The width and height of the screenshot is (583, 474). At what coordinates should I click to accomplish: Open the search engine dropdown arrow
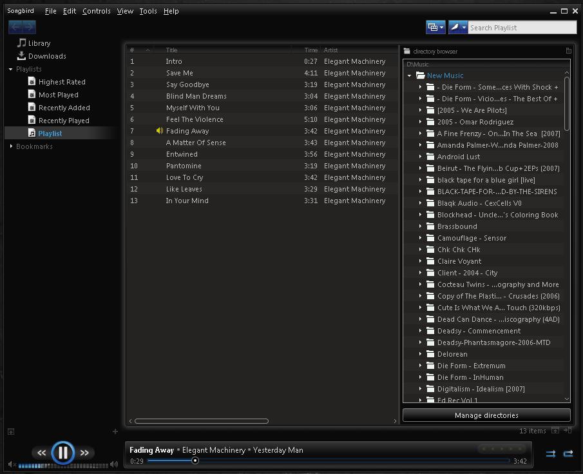tap(464, 28)
